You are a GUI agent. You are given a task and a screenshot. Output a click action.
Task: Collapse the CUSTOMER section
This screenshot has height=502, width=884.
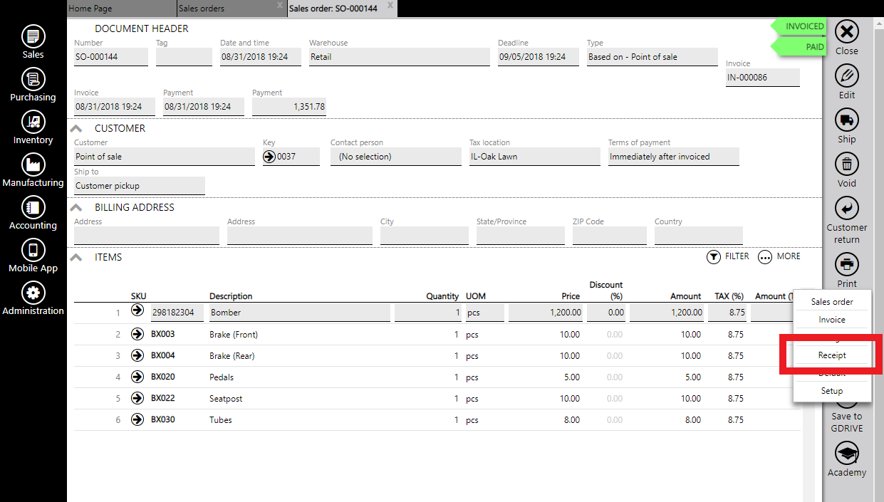(76, 129)
